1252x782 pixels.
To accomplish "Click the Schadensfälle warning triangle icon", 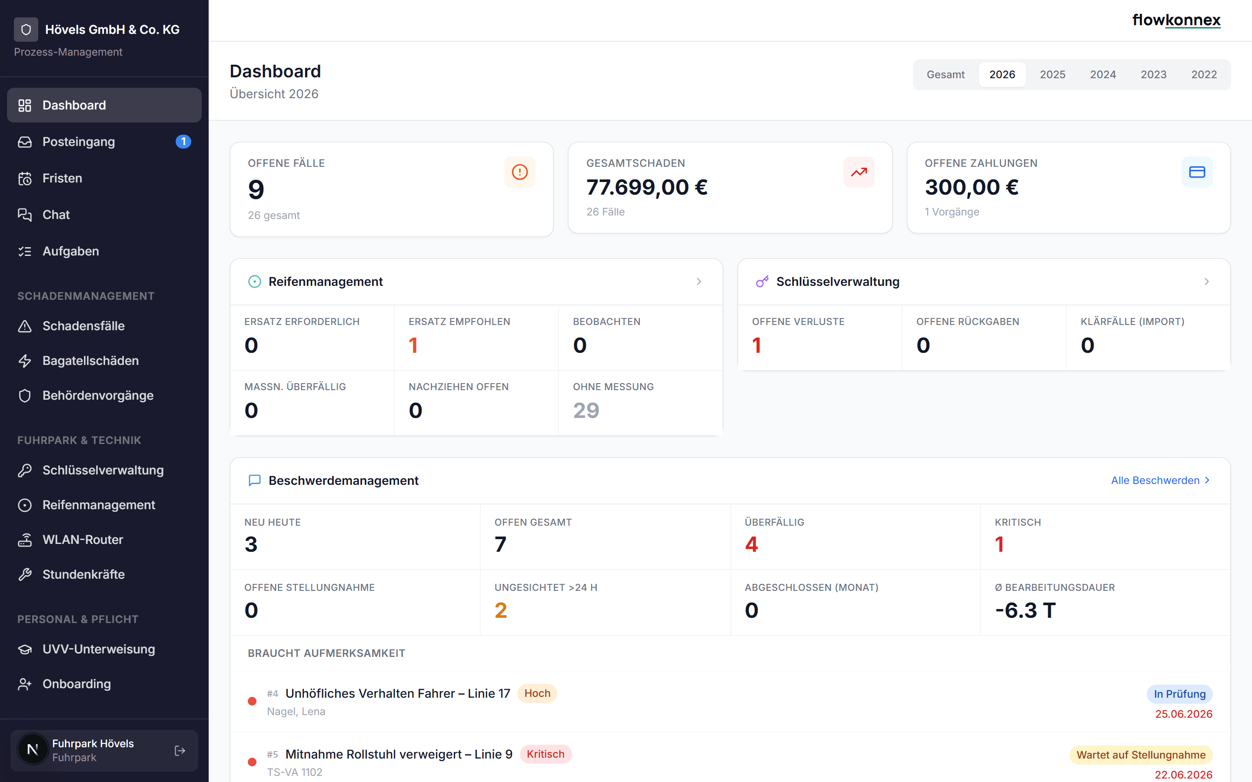I will click(25, 326).
